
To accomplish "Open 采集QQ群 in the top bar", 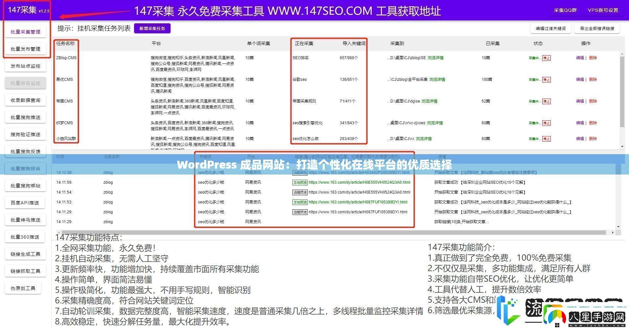I will click(565, 10).
